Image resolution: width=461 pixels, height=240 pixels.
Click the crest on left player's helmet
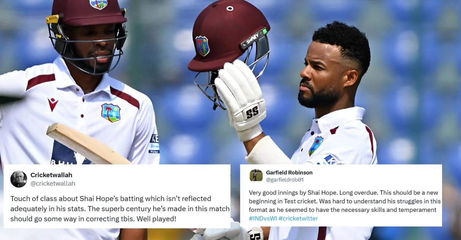click(99, 4)
